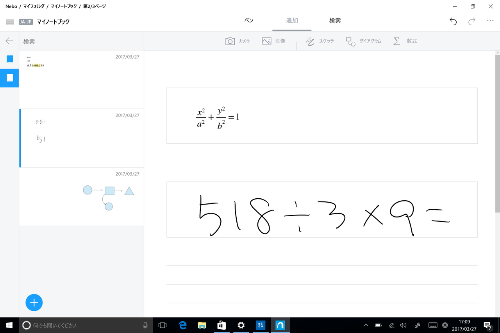Add a new page with the plus button
The height and width of the screenshot is (333, 500).
coord(34,303)
